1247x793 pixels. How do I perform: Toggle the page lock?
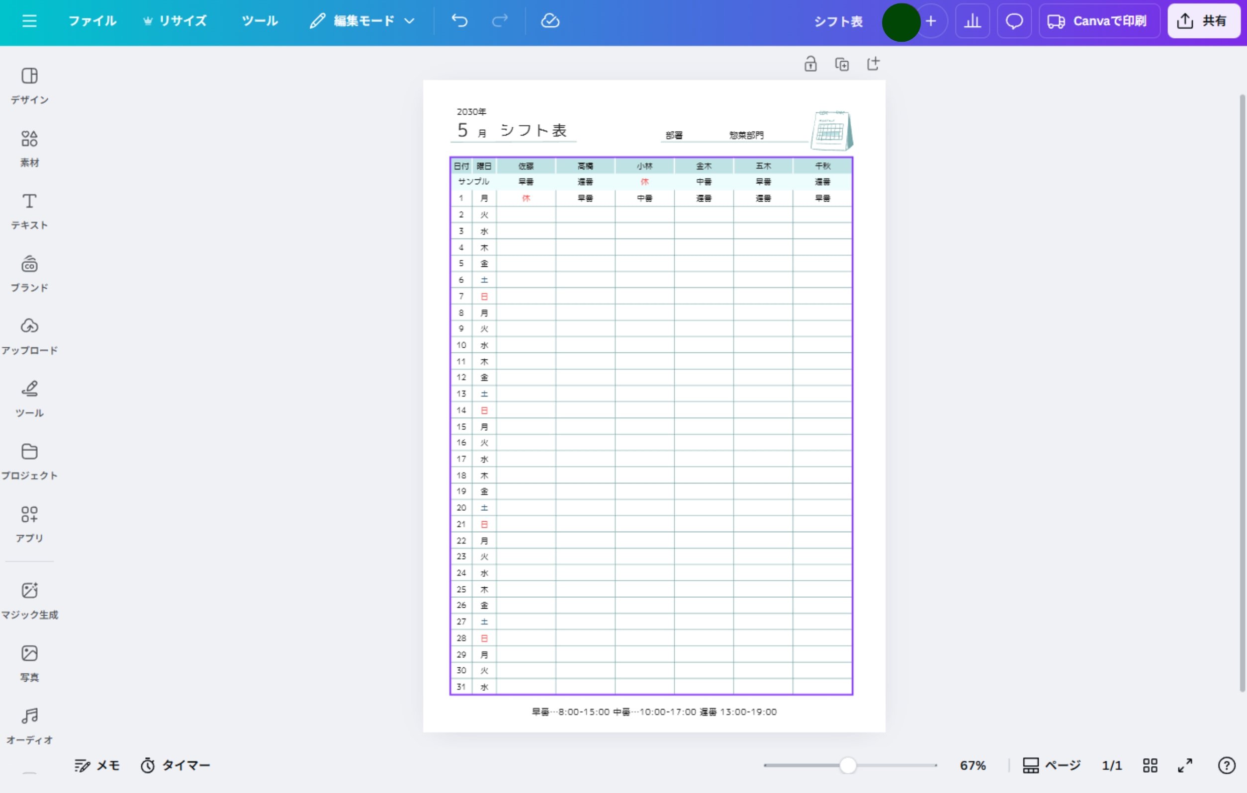[810, 63]
